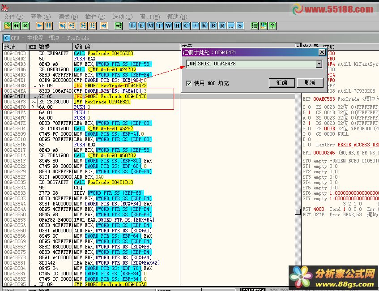The height and width of the screenshot is (291, 379).
Task: Open Breakpoints window with B icon
Action: click(x=213, y=26)
